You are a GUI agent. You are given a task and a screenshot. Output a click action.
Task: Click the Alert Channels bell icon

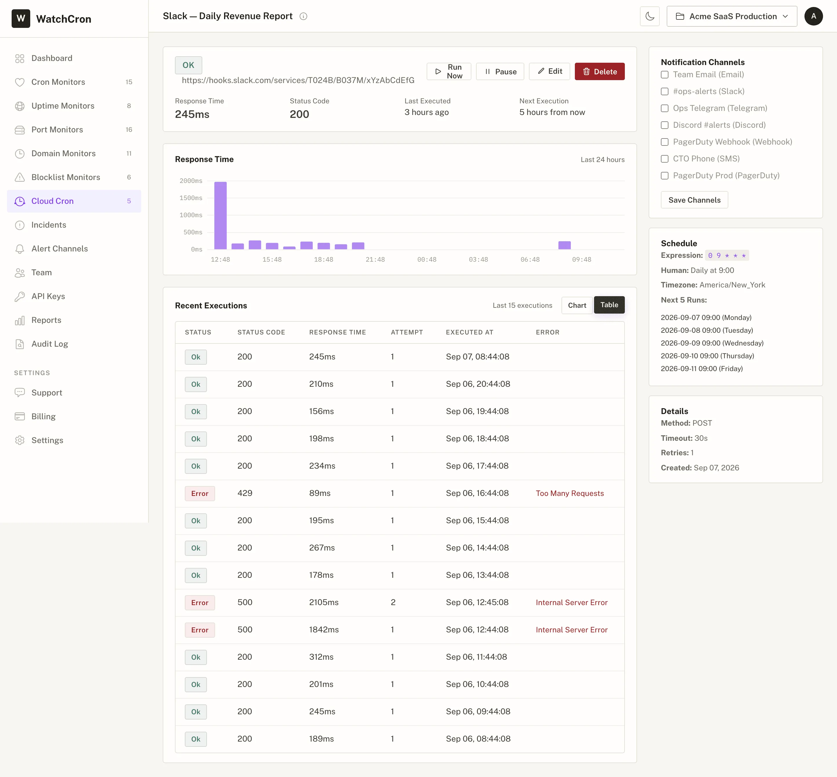pyautogui.click(x=20, y=249)
